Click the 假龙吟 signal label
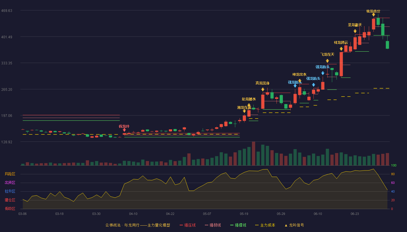This screenshot has height=232, width=407. [x=124, y=126]
